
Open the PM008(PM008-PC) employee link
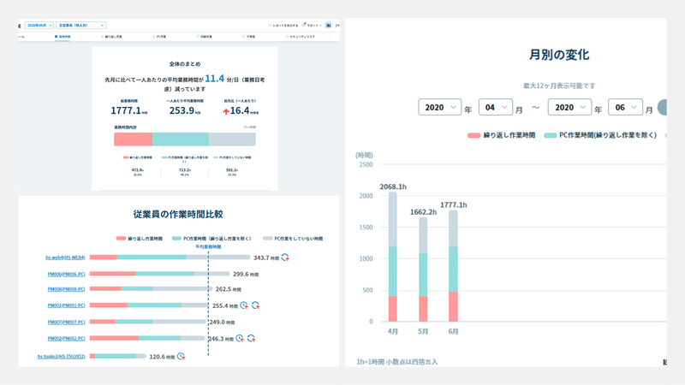point(67,289)
